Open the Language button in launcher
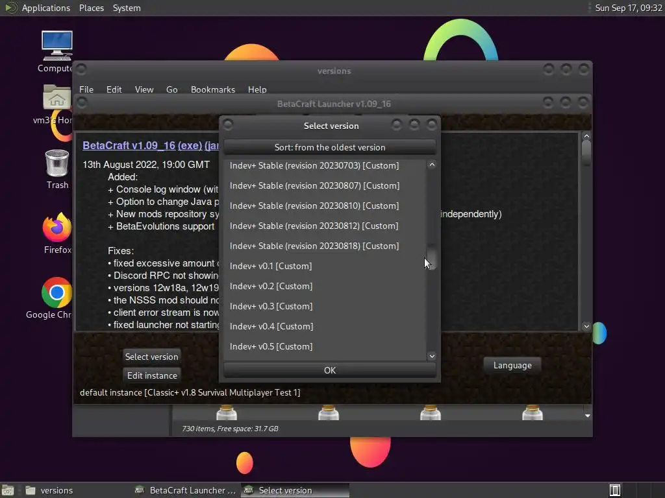The height and width of the screenshot is (498, 665). 512,365
